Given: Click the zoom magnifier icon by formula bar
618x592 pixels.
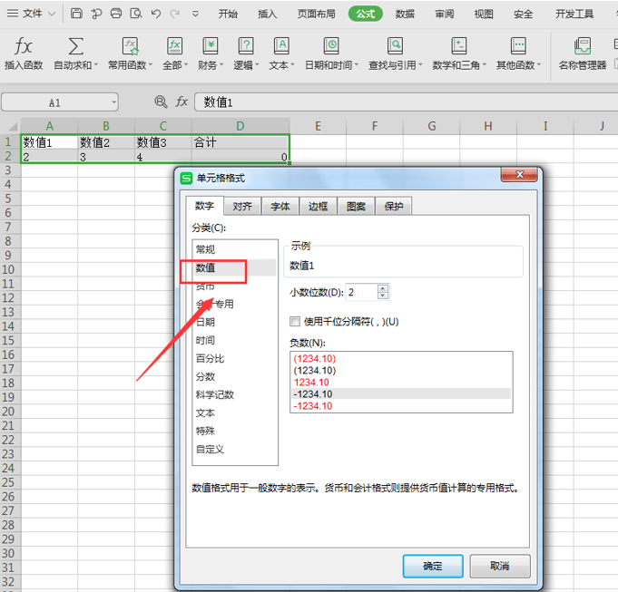Looking at the screenshot, I should pos(161,102).
